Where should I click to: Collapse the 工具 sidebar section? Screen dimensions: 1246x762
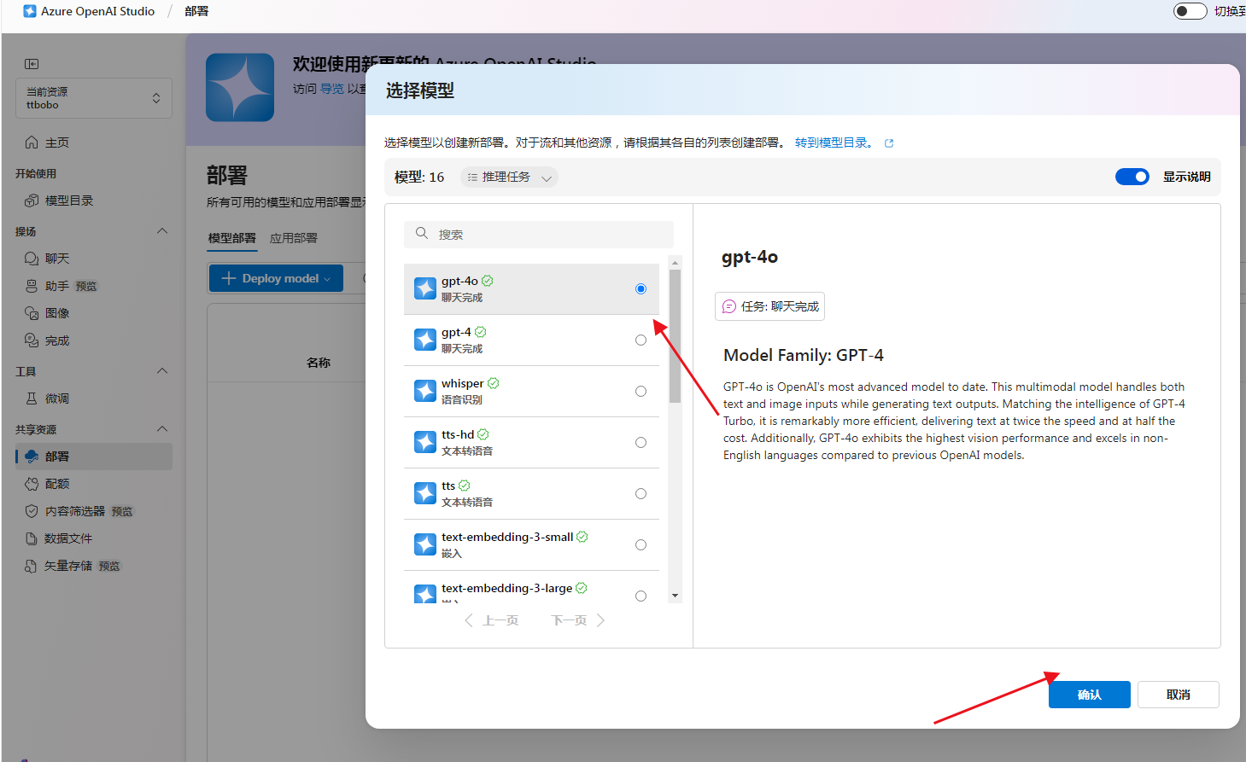(x=162, y=371)
